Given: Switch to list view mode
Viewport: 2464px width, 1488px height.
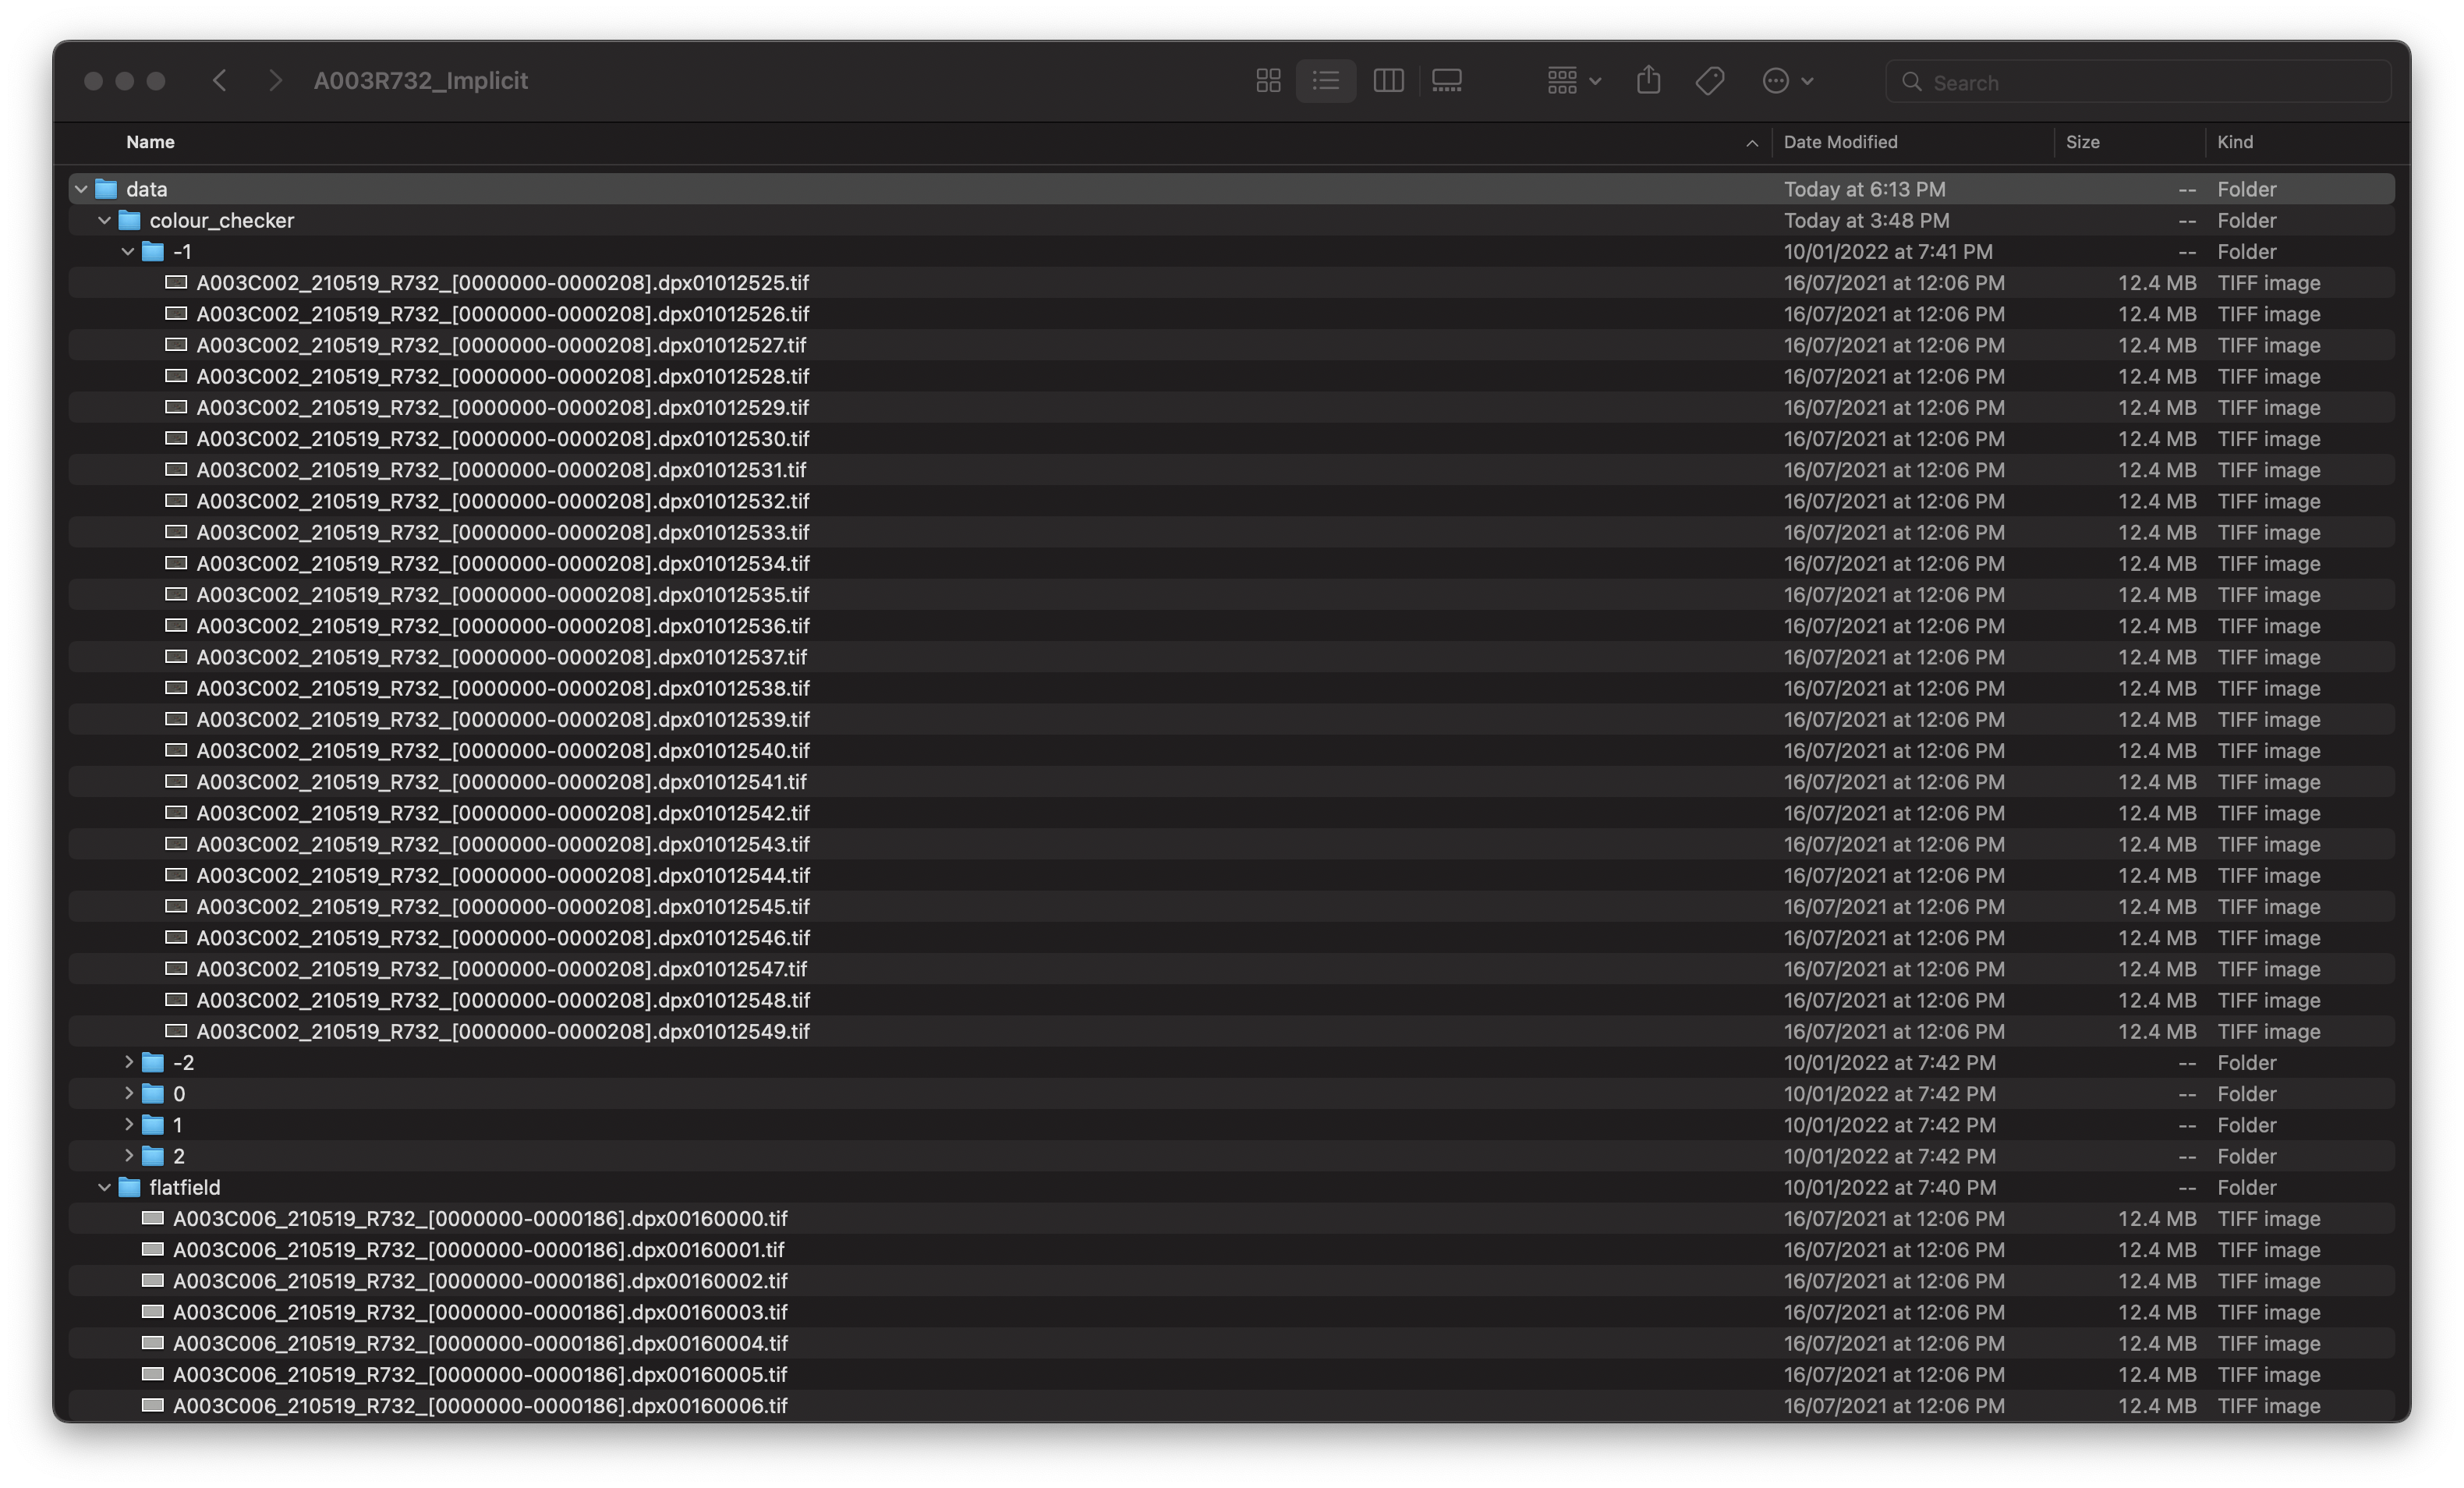Looking at the screenshot, I should pos(1326,81).
